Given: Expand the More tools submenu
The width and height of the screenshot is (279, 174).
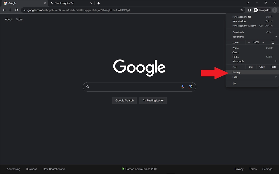Looking at the screenshot, I should [252, 61].
